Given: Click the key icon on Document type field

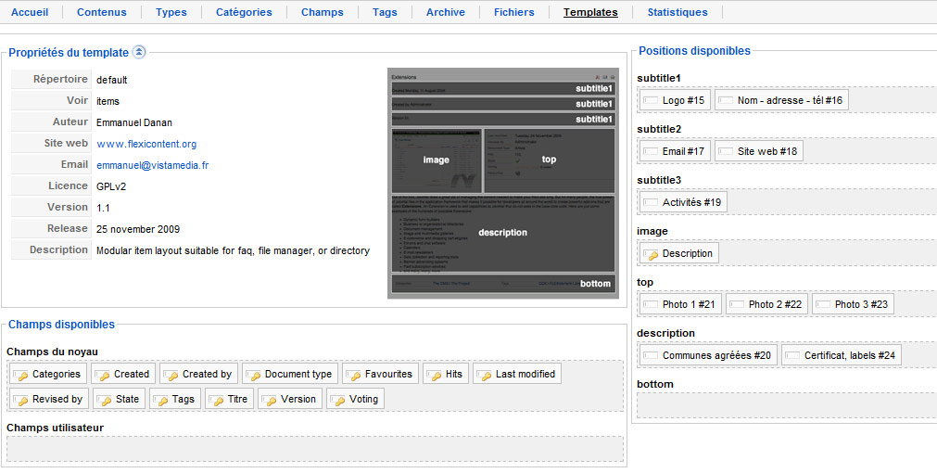Looking at the screenshot, I should click(255, 375).
